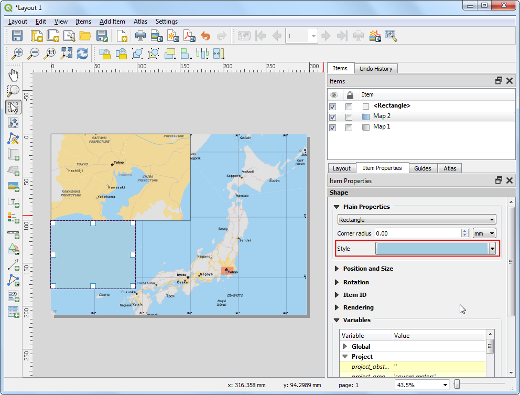Select the Add Label tool

(x=14, y=202)
